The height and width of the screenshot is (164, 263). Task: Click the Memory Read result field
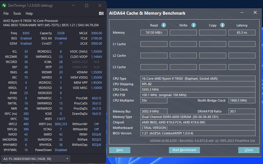154,33
